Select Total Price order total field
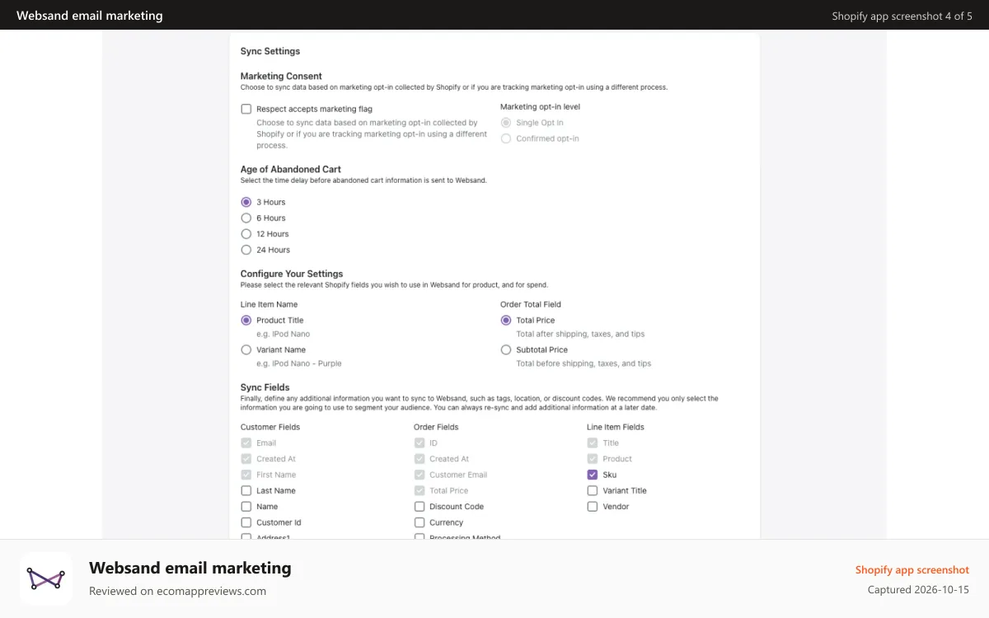Screen dimensions: 989x618 [x=506, y=321]
